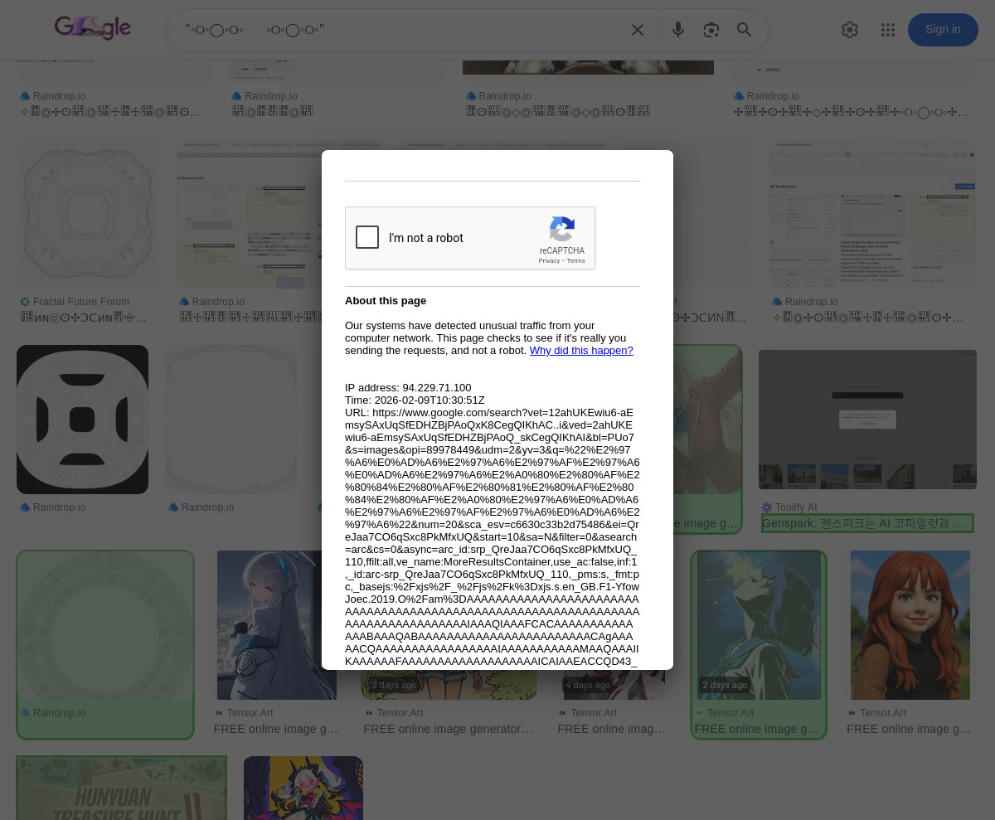This screenshot has width=995, height=820.
Task: Open the rounded square symbol thumbnail
Action: point(82,419)
